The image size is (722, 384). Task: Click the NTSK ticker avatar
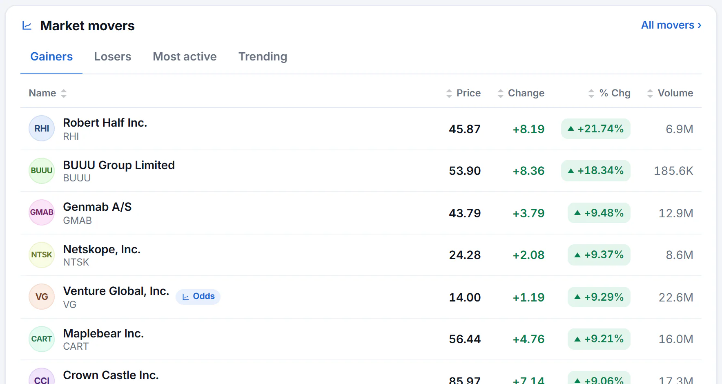(x=42, y=255)
